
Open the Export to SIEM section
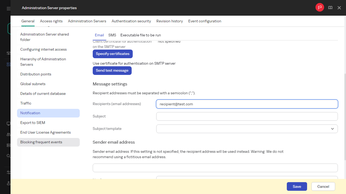click(x=33, y=123)
